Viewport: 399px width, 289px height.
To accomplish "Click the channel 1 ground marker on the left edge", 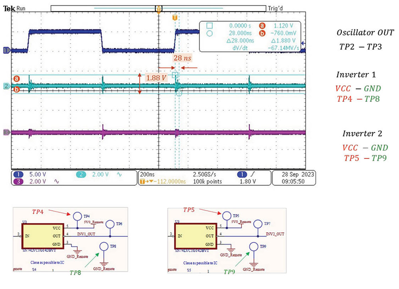I will pyautogui.click(x=6, y=50).
